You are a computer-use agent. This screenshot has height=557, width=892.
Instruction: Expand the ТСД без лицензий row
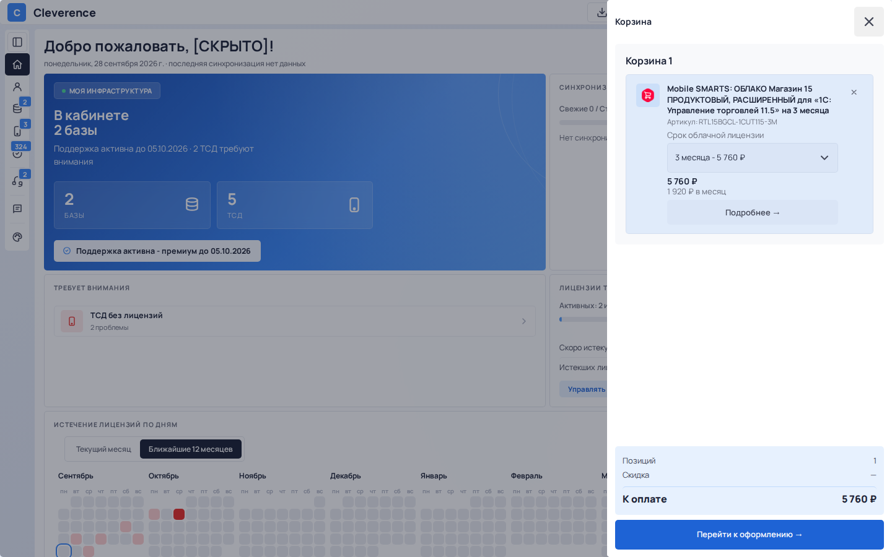295,321
